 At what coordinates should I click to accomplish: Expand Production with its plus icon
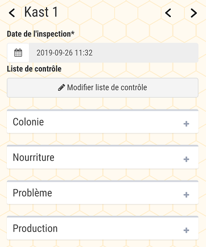click(186, 230)
